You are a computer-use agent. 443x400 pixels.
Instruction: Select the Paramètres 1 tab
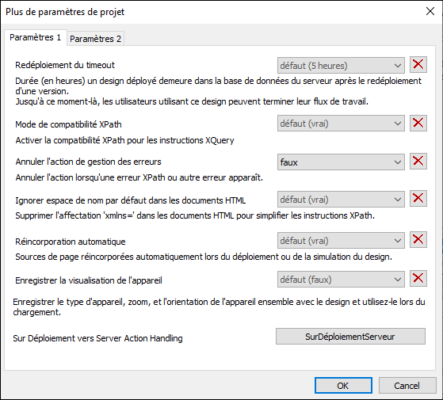36,37
